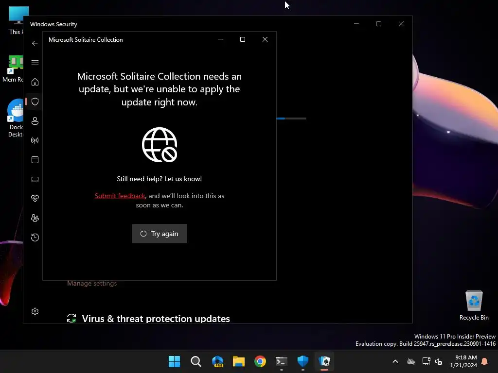Open App & browser control icon

pyautogui.click(x=35, y=160)
